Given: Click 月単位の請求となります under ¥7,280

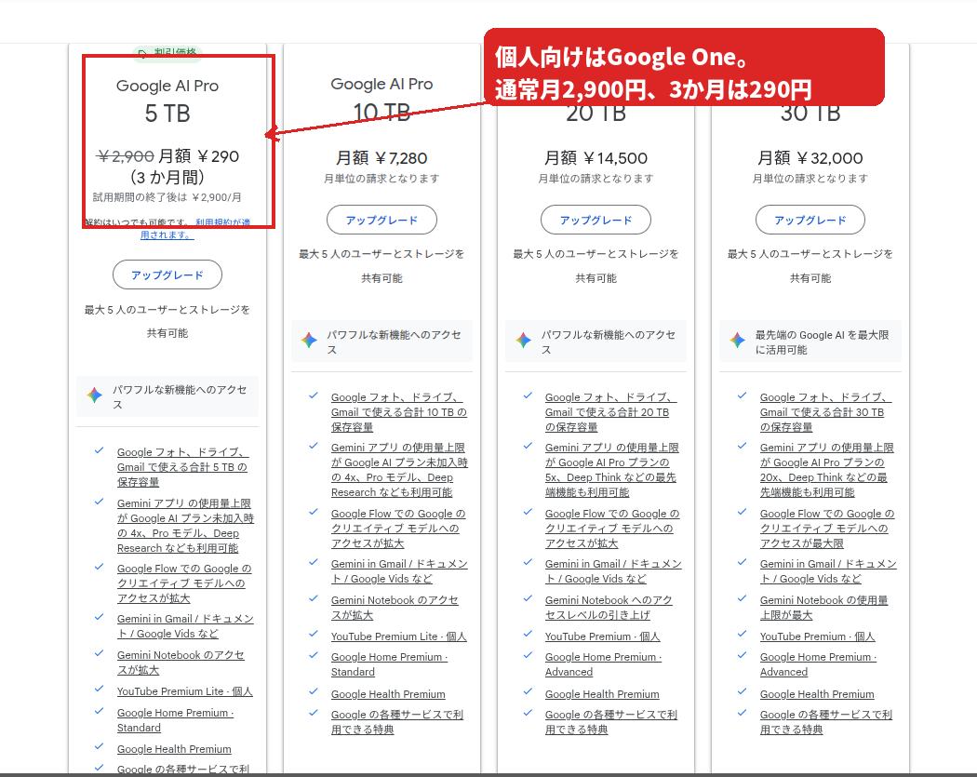Looking at the screenshot, I should tap(381, 179).
